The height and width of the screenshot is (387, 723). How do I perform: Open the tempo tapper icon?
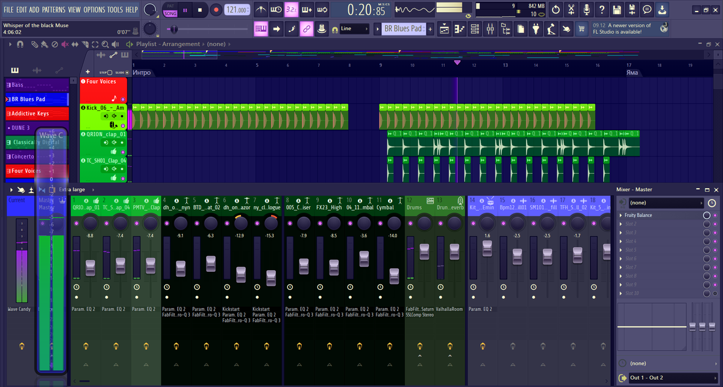(552, 28)
